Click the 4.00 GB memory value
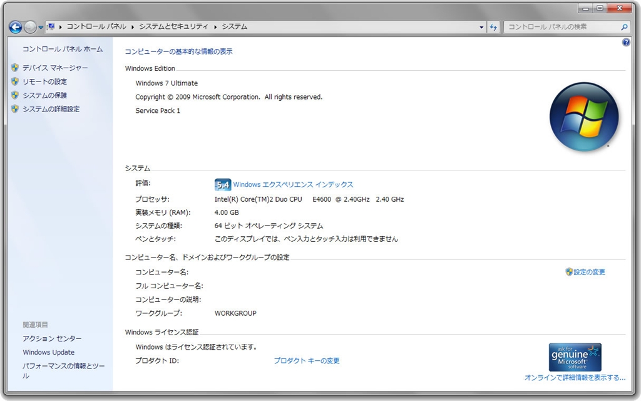Screen dimensions: 641x401 tap(227, 212)
